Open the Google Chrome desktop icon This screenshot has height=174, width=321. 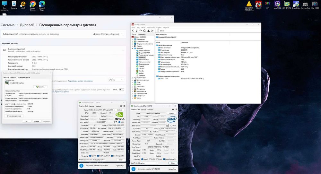pyautogui.click(x=32, y=5)
